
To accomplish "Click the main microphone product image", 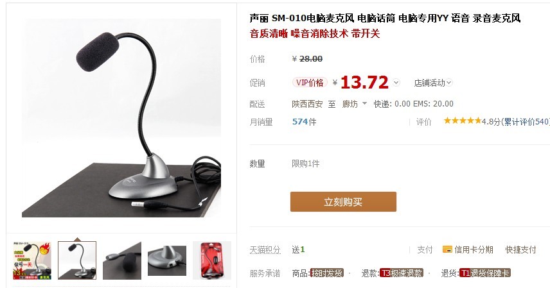I will pyautogui.click(x=121, y=118).
